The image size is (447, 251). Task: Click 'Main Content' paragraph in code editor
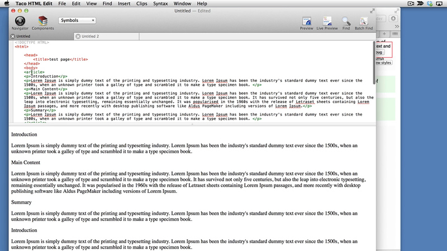[x=46, y=89]
